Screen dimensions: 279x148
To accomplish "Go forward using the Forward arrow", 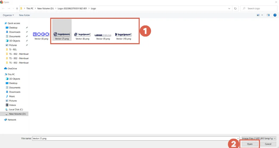I will click(9, 8).
